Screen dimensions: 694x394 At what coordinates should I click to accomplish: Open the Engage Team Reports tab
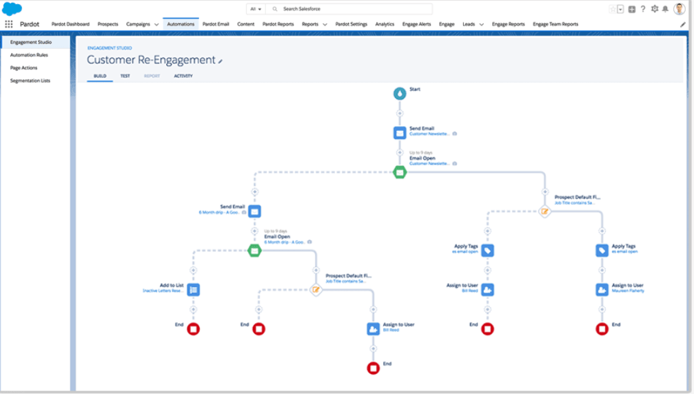pos(555,24)
